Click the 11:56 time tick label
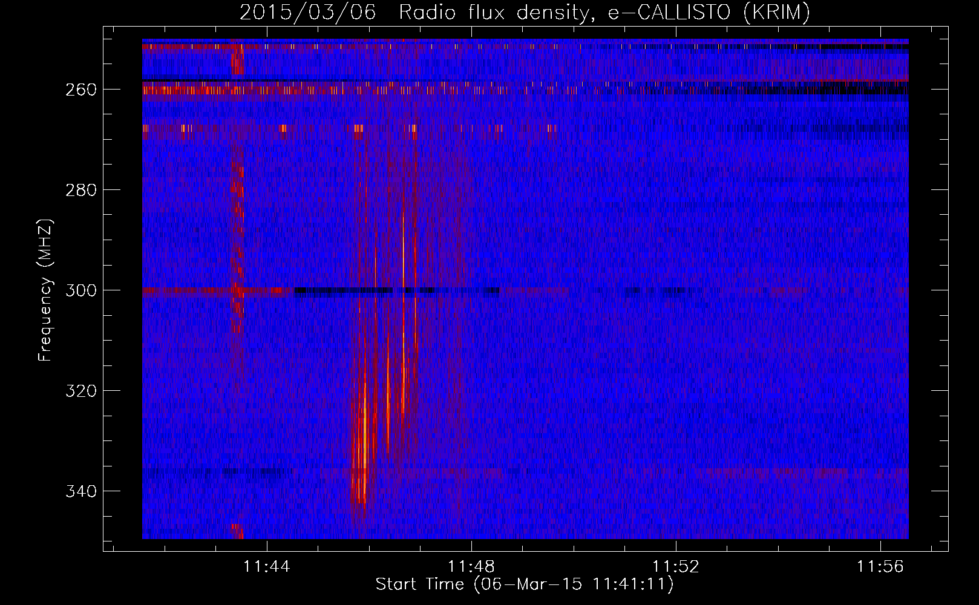This screenshot has width=979, height=605. click(x=880, y=566)
